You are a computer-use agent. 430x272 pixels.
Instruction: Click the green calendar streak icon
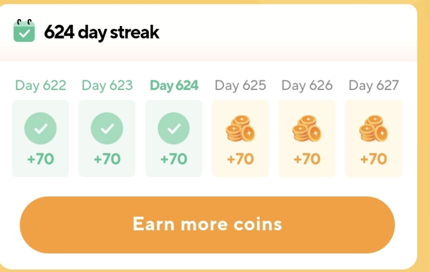(24, 31)
